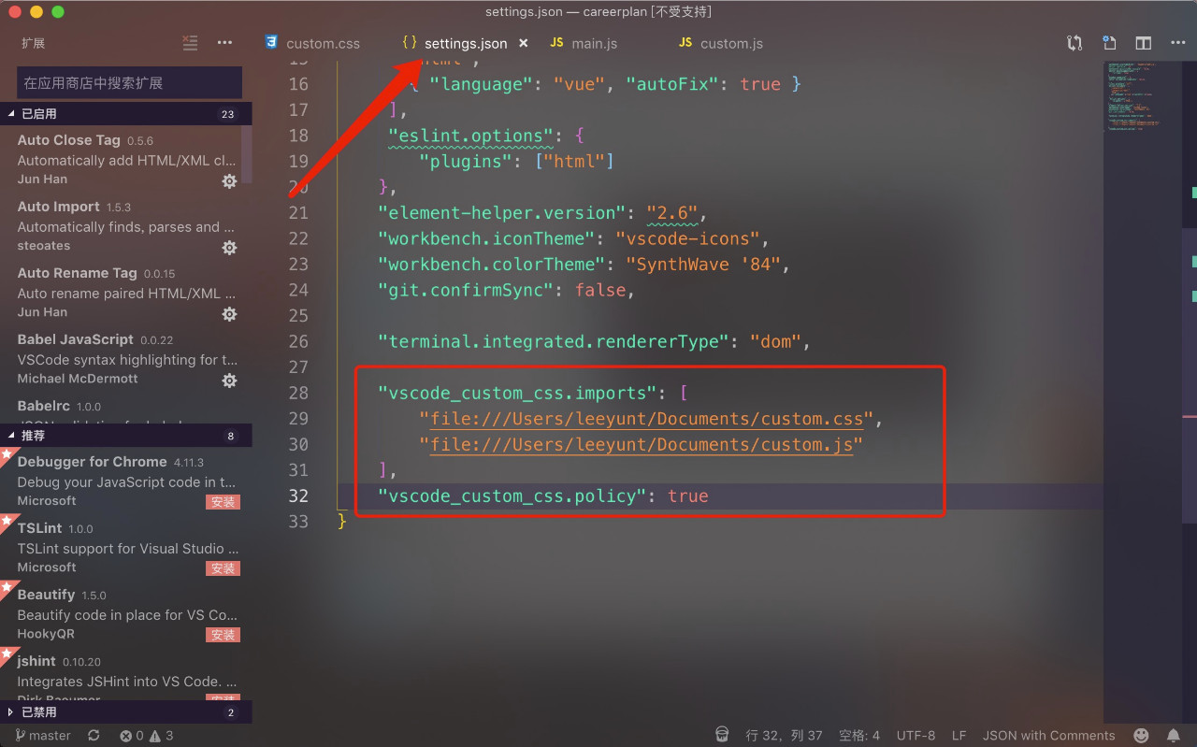Close the settings.json tab
The width and height of the screenshot is (1197, 747).
(524, 43)
